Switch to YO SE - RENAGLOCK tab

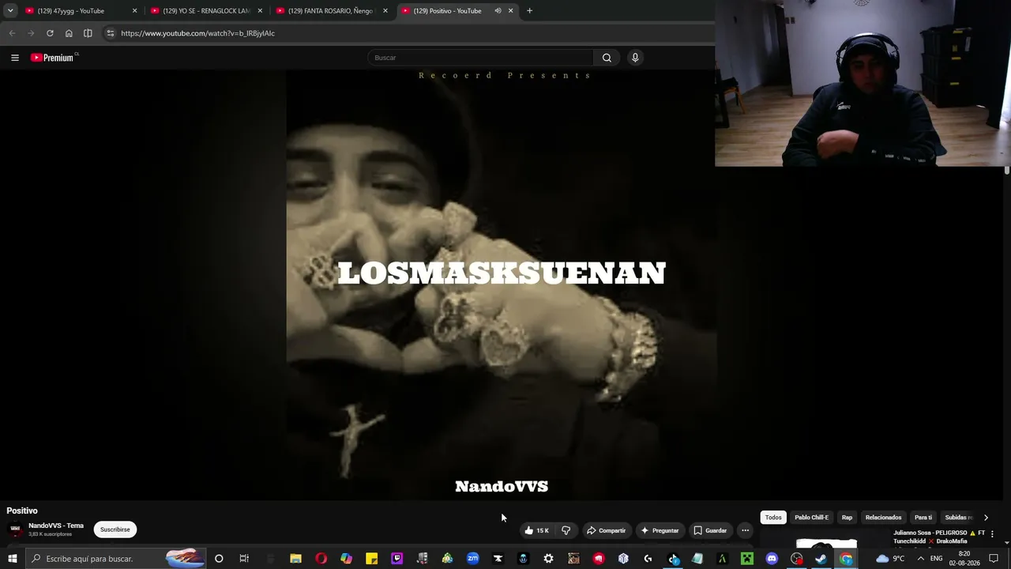205,11
